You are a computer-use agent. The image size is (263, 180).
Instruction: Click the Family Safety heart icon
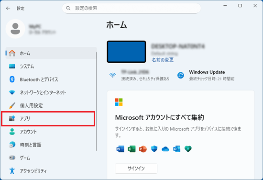point(188,149)
